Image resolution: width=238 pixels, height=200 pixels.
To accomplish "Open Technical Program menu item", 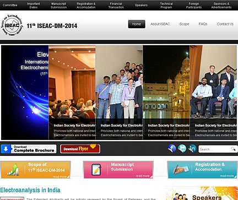I will [166, 6].
